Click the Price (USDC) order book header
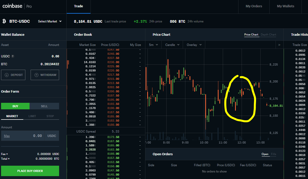308x179 pixels. click(110, 45)
